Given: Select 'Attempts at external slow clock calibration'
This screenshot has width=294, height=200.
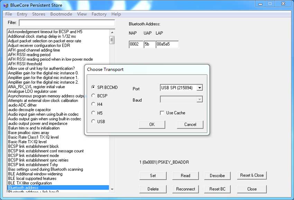Looking at the screenshot, I should [x=43, y=101].
